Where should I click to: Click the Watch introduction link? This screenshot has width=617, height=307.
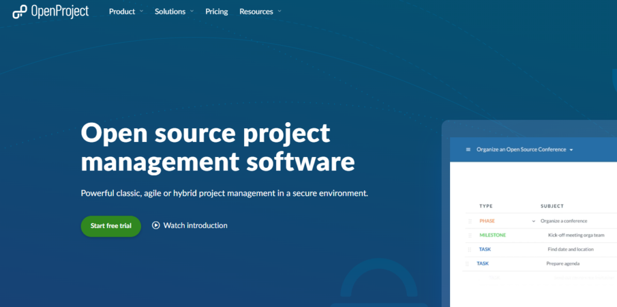pyautogui.click(x=195, y=225)
